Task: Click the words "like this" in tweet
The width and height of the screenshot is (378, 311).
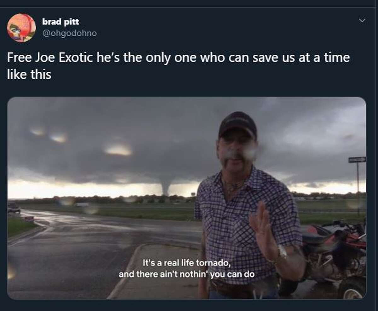Action: pos(29,74)
